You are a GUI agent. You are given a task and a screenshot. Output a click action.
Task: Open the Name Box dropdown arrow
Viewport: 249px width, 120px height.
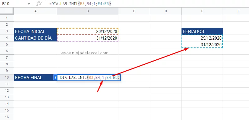29,4
